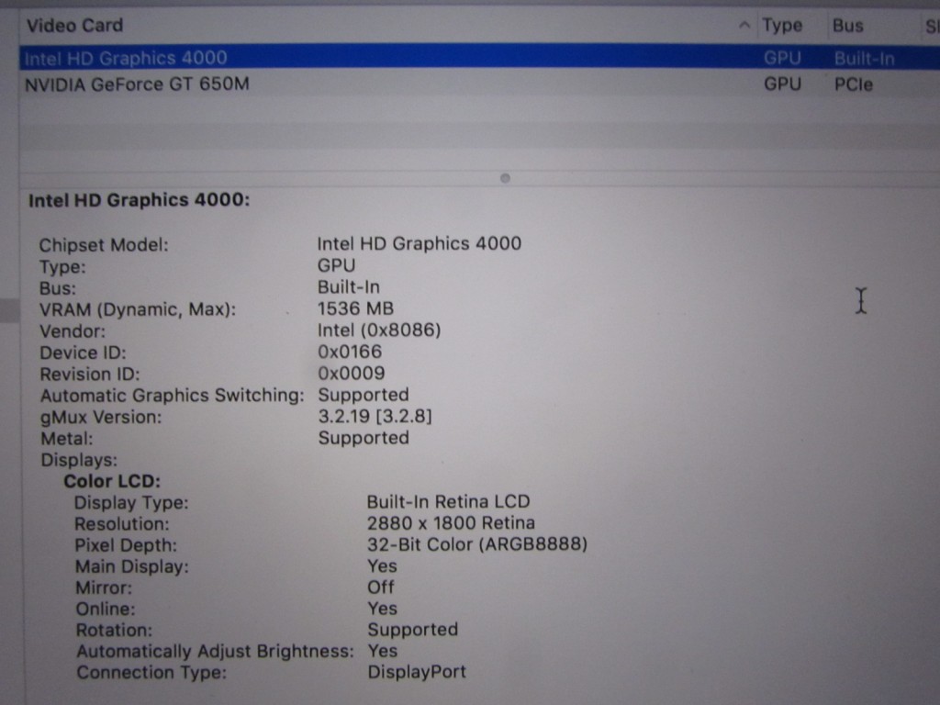Click GPU type cell in the Intel row

[782, 58]
